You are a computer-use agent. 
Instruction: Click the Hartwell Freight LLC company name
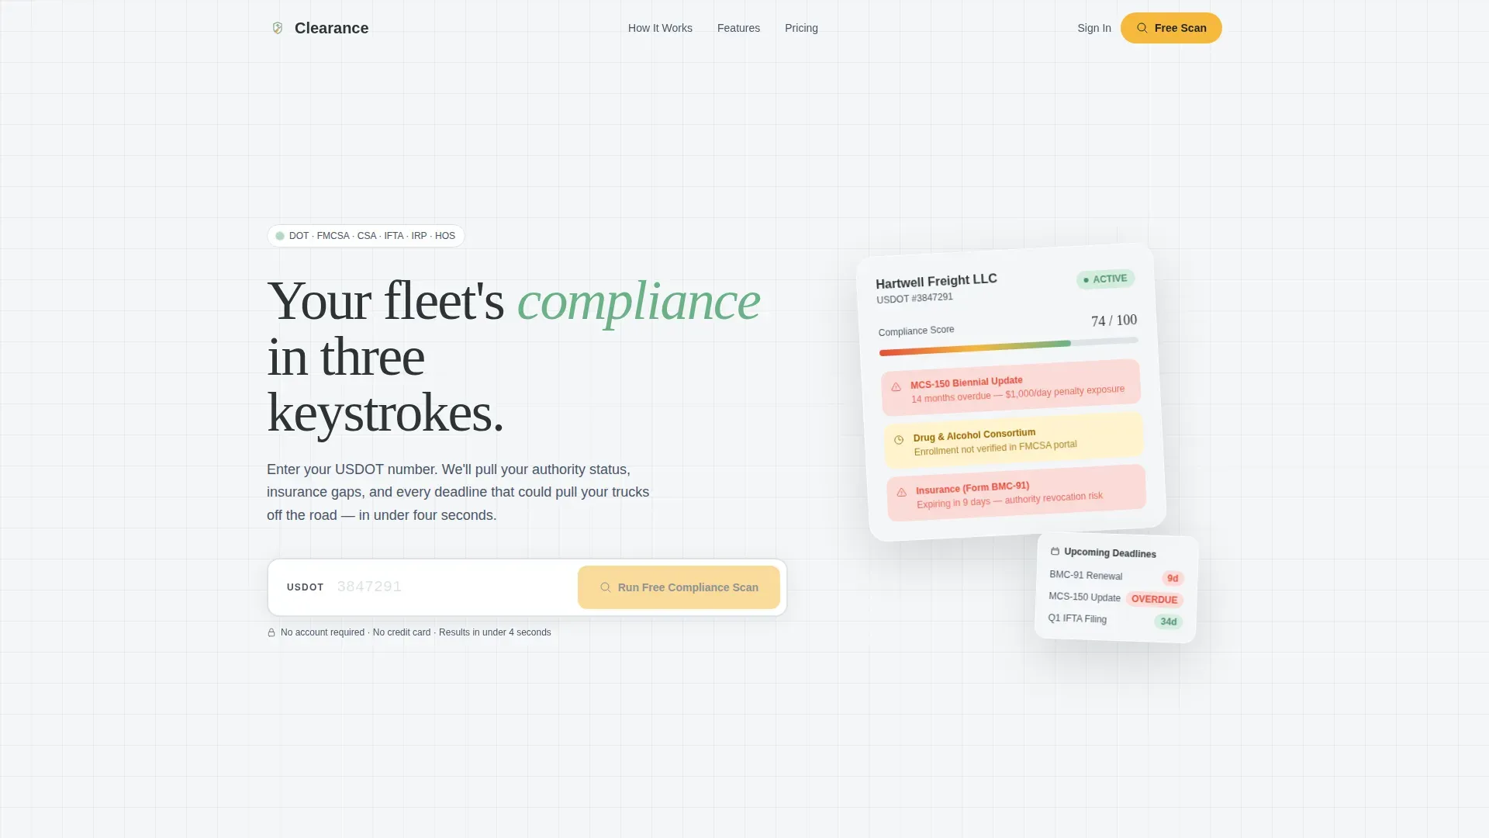click(936, 281)
